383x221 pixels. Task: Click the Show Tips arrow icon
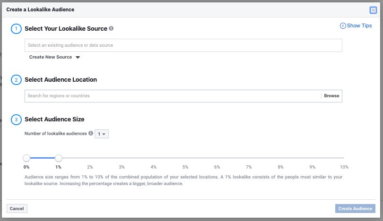click(x=343, y=26)
